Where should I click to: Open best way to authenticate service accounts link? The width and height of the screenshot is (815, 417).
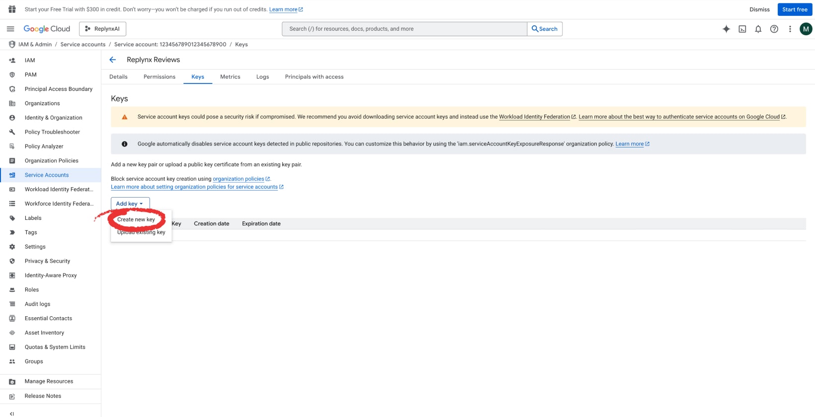(682, 117)
